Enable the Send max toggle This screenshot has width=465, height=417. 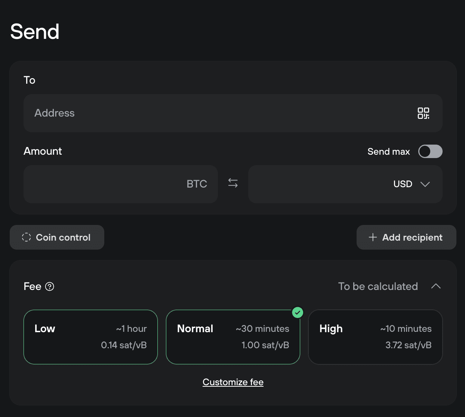[430, 151]
